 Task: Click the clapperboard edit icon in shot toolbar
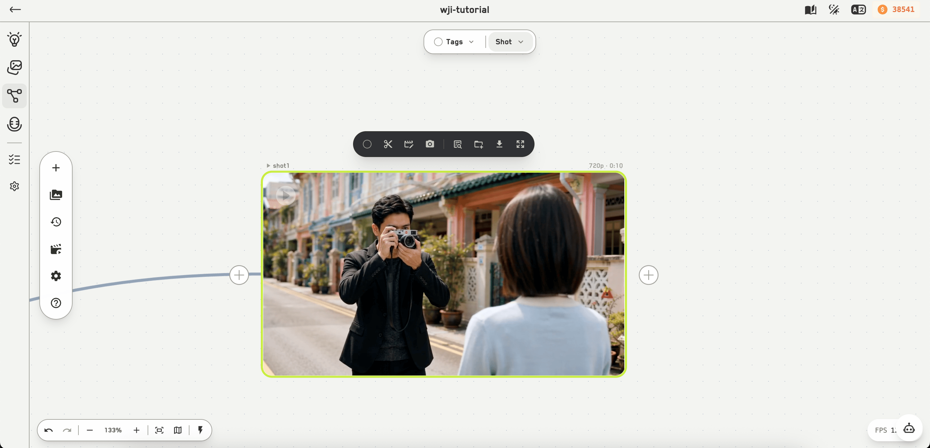409,144
